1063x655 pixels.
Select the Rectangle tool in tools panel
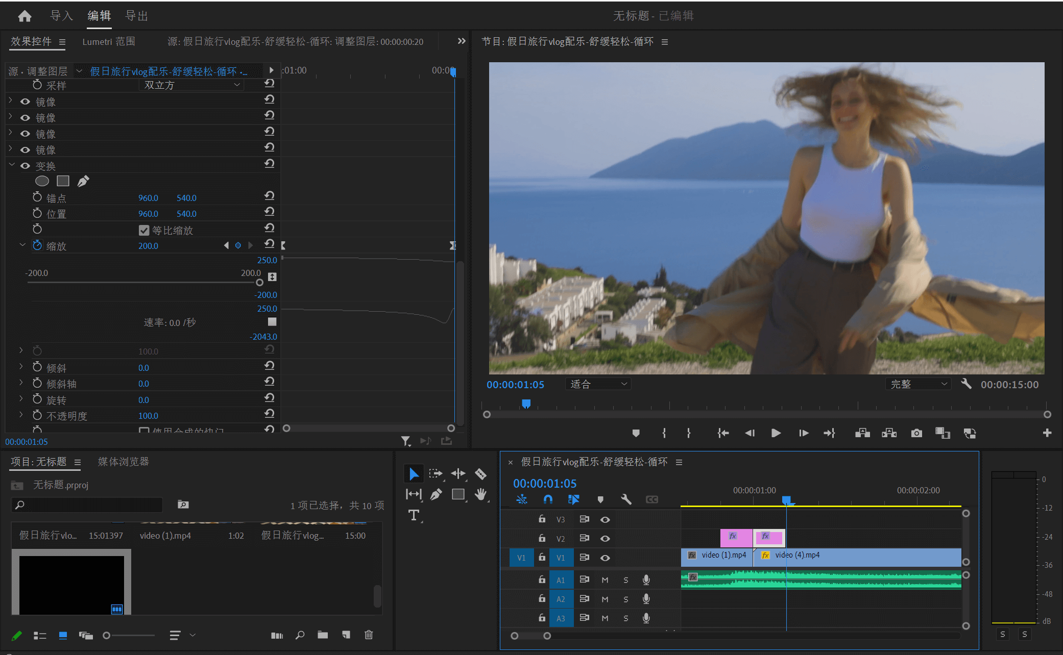click(458, 494)
